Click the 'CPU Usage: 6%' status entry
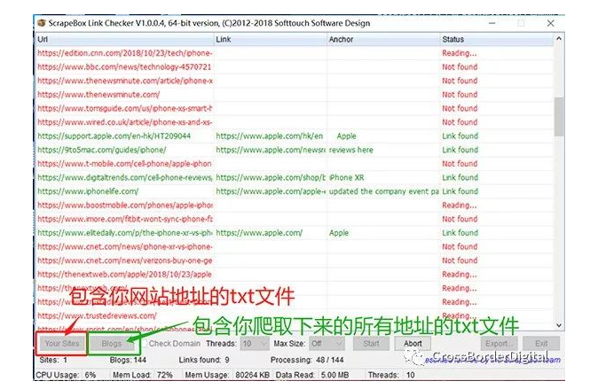 66,375
